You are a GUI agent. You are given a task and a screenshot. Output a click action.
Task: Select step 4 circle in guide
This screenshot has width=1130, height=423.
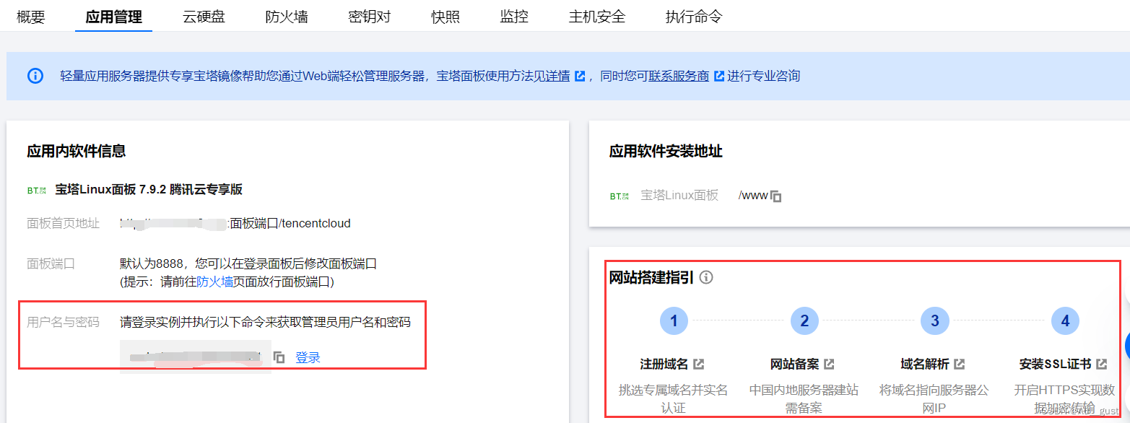(1065, 320)
